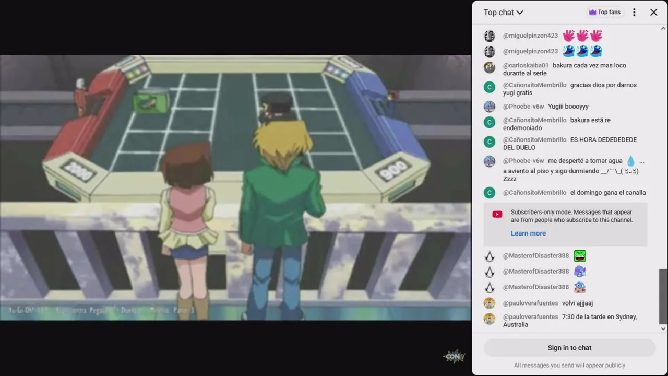Click the avatar next to 'Yugiii boooyyy'
The image size is (668, 376).
point(490,107)
